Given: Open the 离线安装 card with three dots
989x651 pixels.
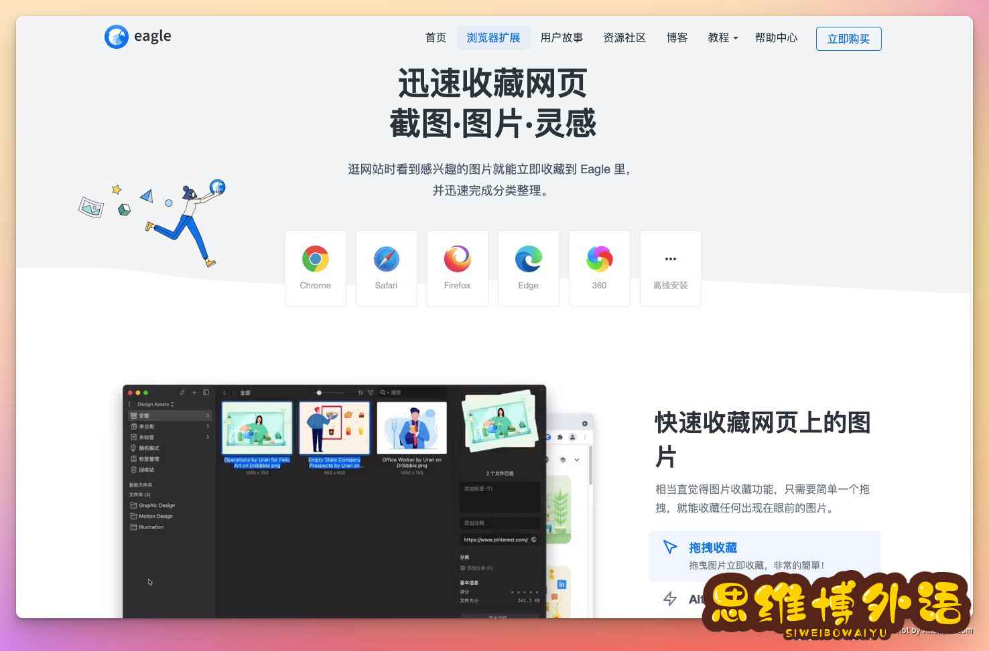Looking at the screenshot, I should click(x=671, y=268).
